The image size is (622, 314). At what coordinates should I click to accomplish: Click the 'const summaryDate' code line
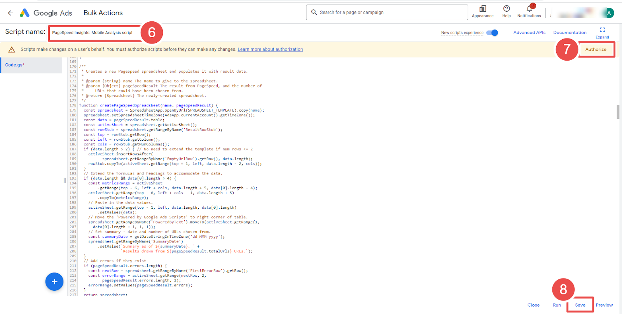(156, 237)
